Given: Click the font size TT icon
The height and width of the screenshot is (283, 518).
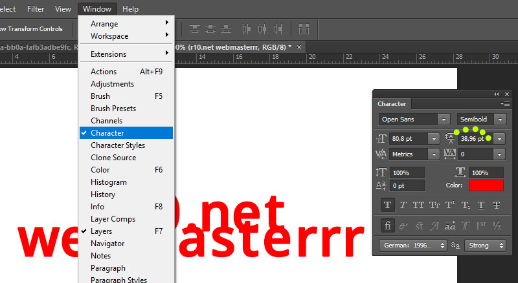Looking at the screenshot, I should tap(381, 138).
